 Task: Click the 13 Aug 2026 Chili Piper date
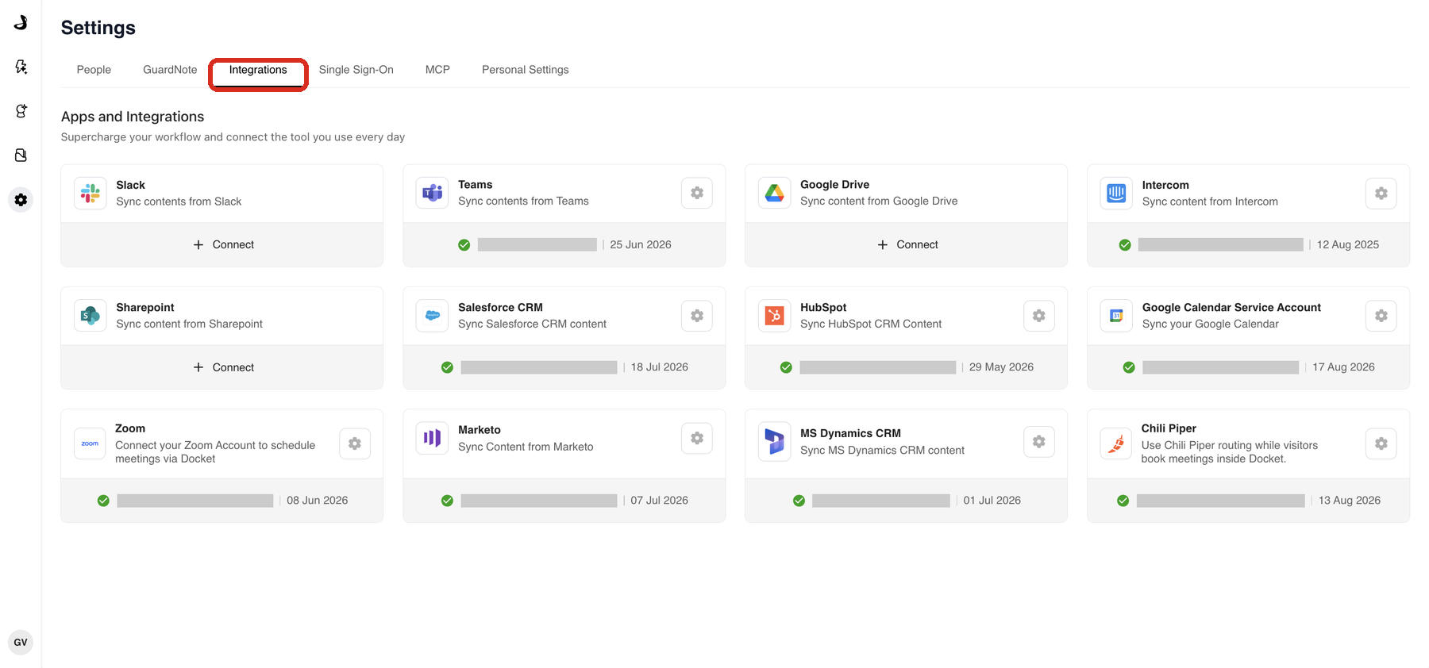coord(1350,500)
